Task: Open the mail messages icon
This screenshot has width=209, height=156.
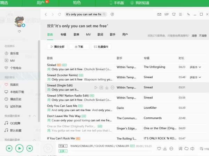Action: 159,14
